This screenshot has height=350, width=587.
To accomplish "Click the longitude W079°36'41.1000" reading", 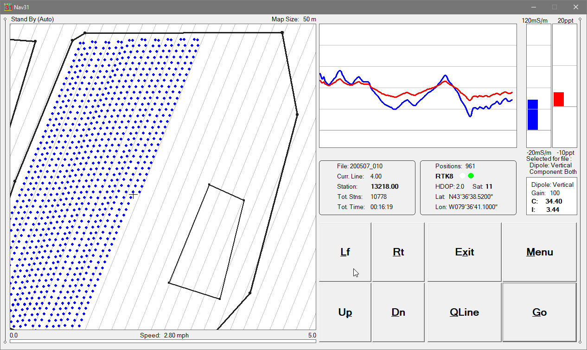I will [x=466, y=207].
